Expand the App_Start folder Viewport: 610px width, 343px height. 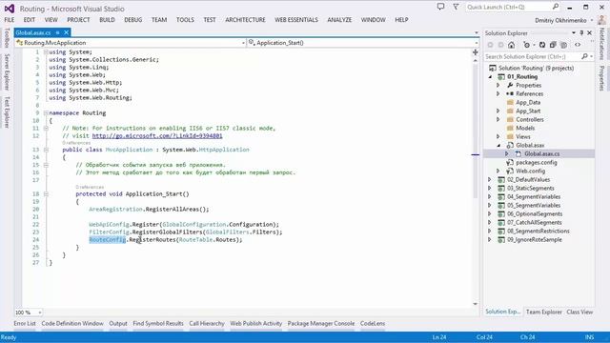(498, 111)
